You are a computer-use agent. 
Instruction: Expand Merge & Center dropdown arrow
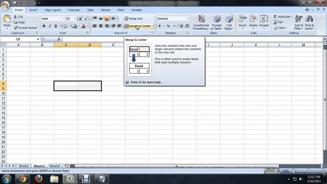click(x=152, y=26)
